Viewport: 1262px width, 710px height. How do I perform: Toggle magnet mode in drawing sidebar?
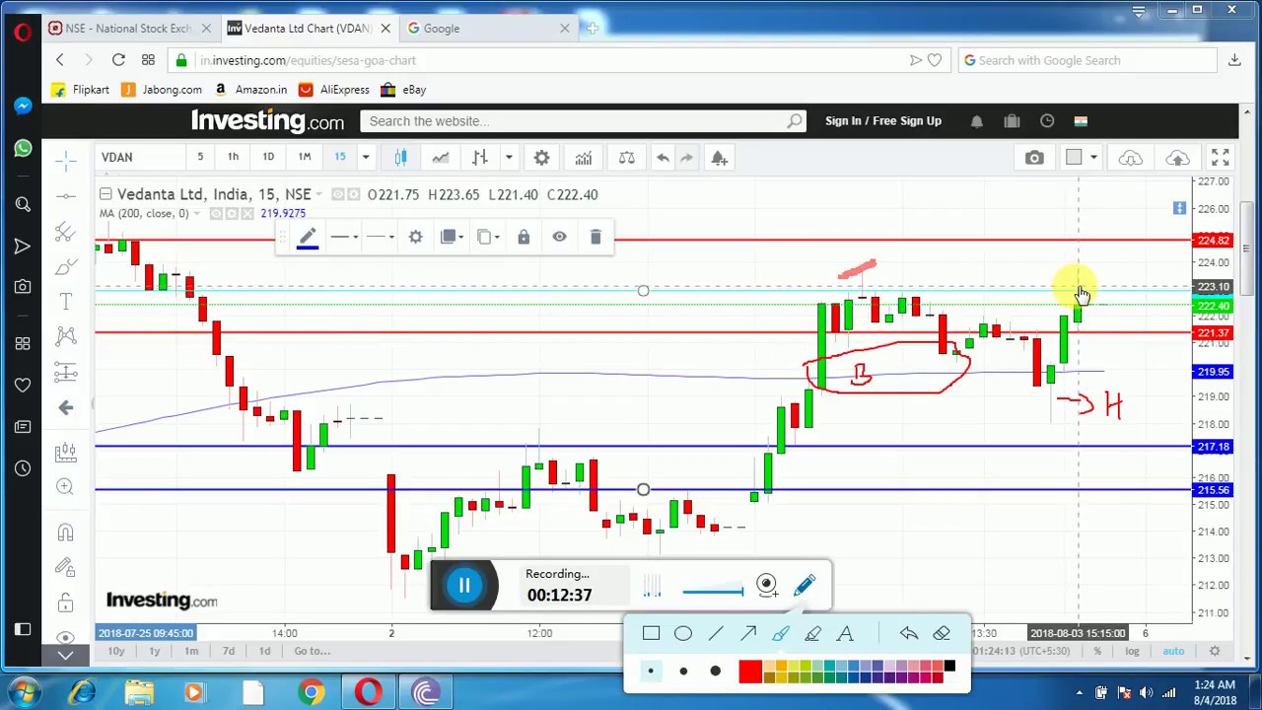pos(66,532)
